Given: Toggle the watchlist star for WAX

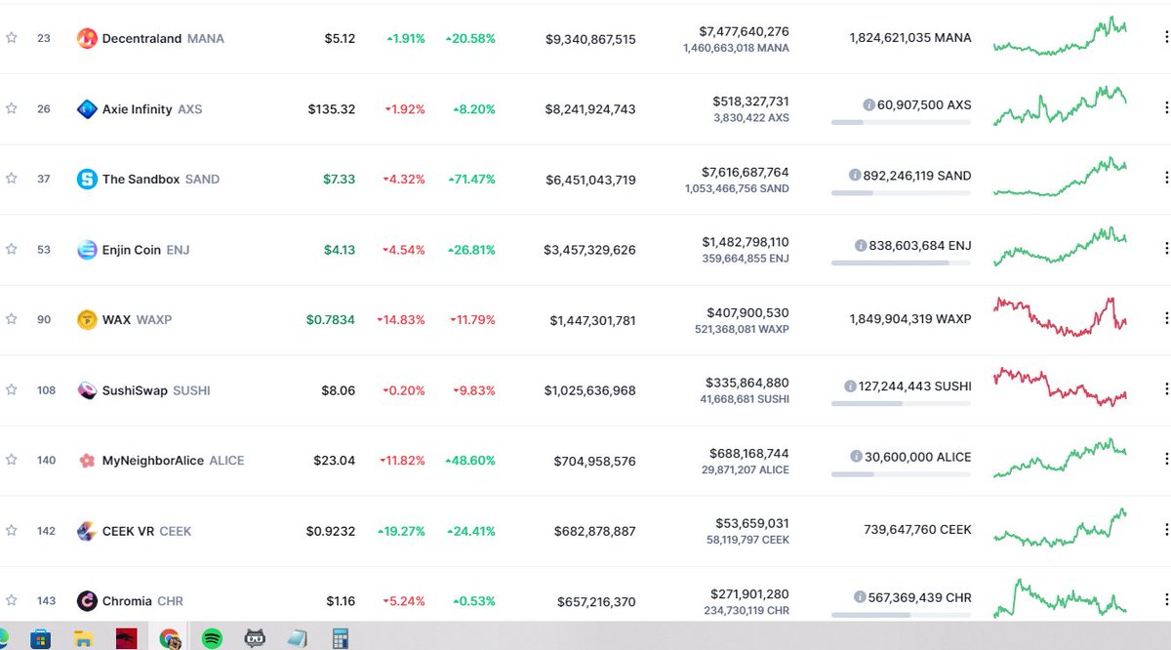Looking at the screenshot, I should click(x=12, y=319).
